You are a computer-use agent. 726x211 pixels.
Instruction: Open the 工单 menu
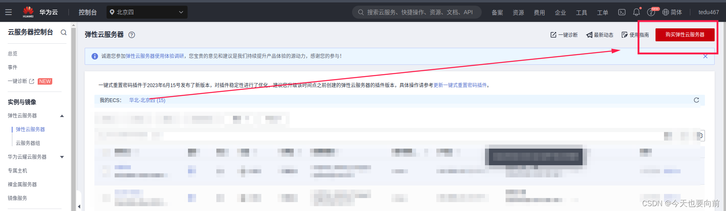[602, 13]
